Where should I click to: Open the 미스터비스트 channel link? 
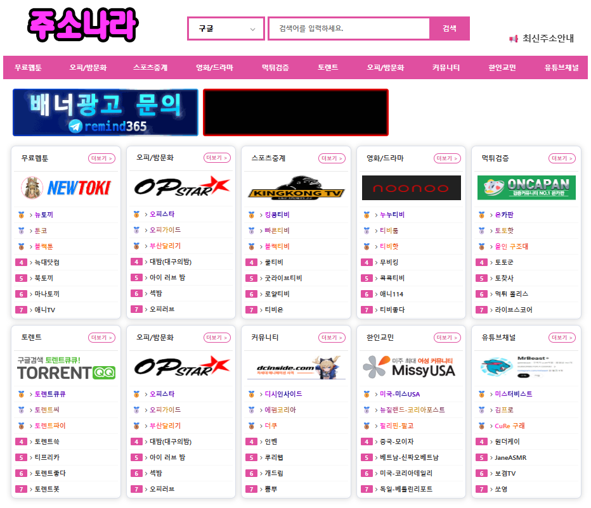coord(514,394)
